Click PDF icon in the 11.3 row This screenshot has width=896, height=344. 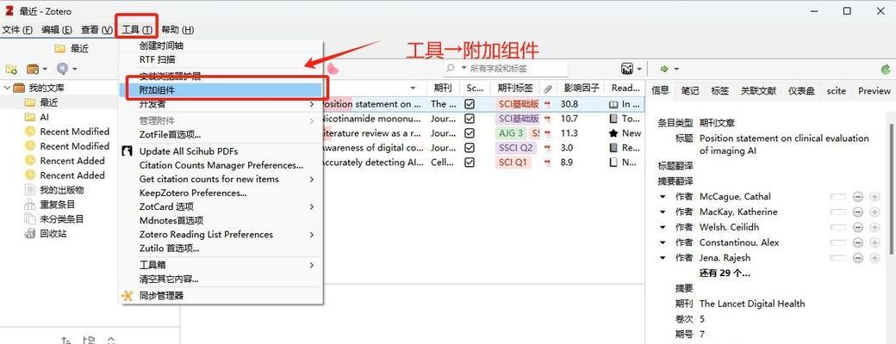547,133
